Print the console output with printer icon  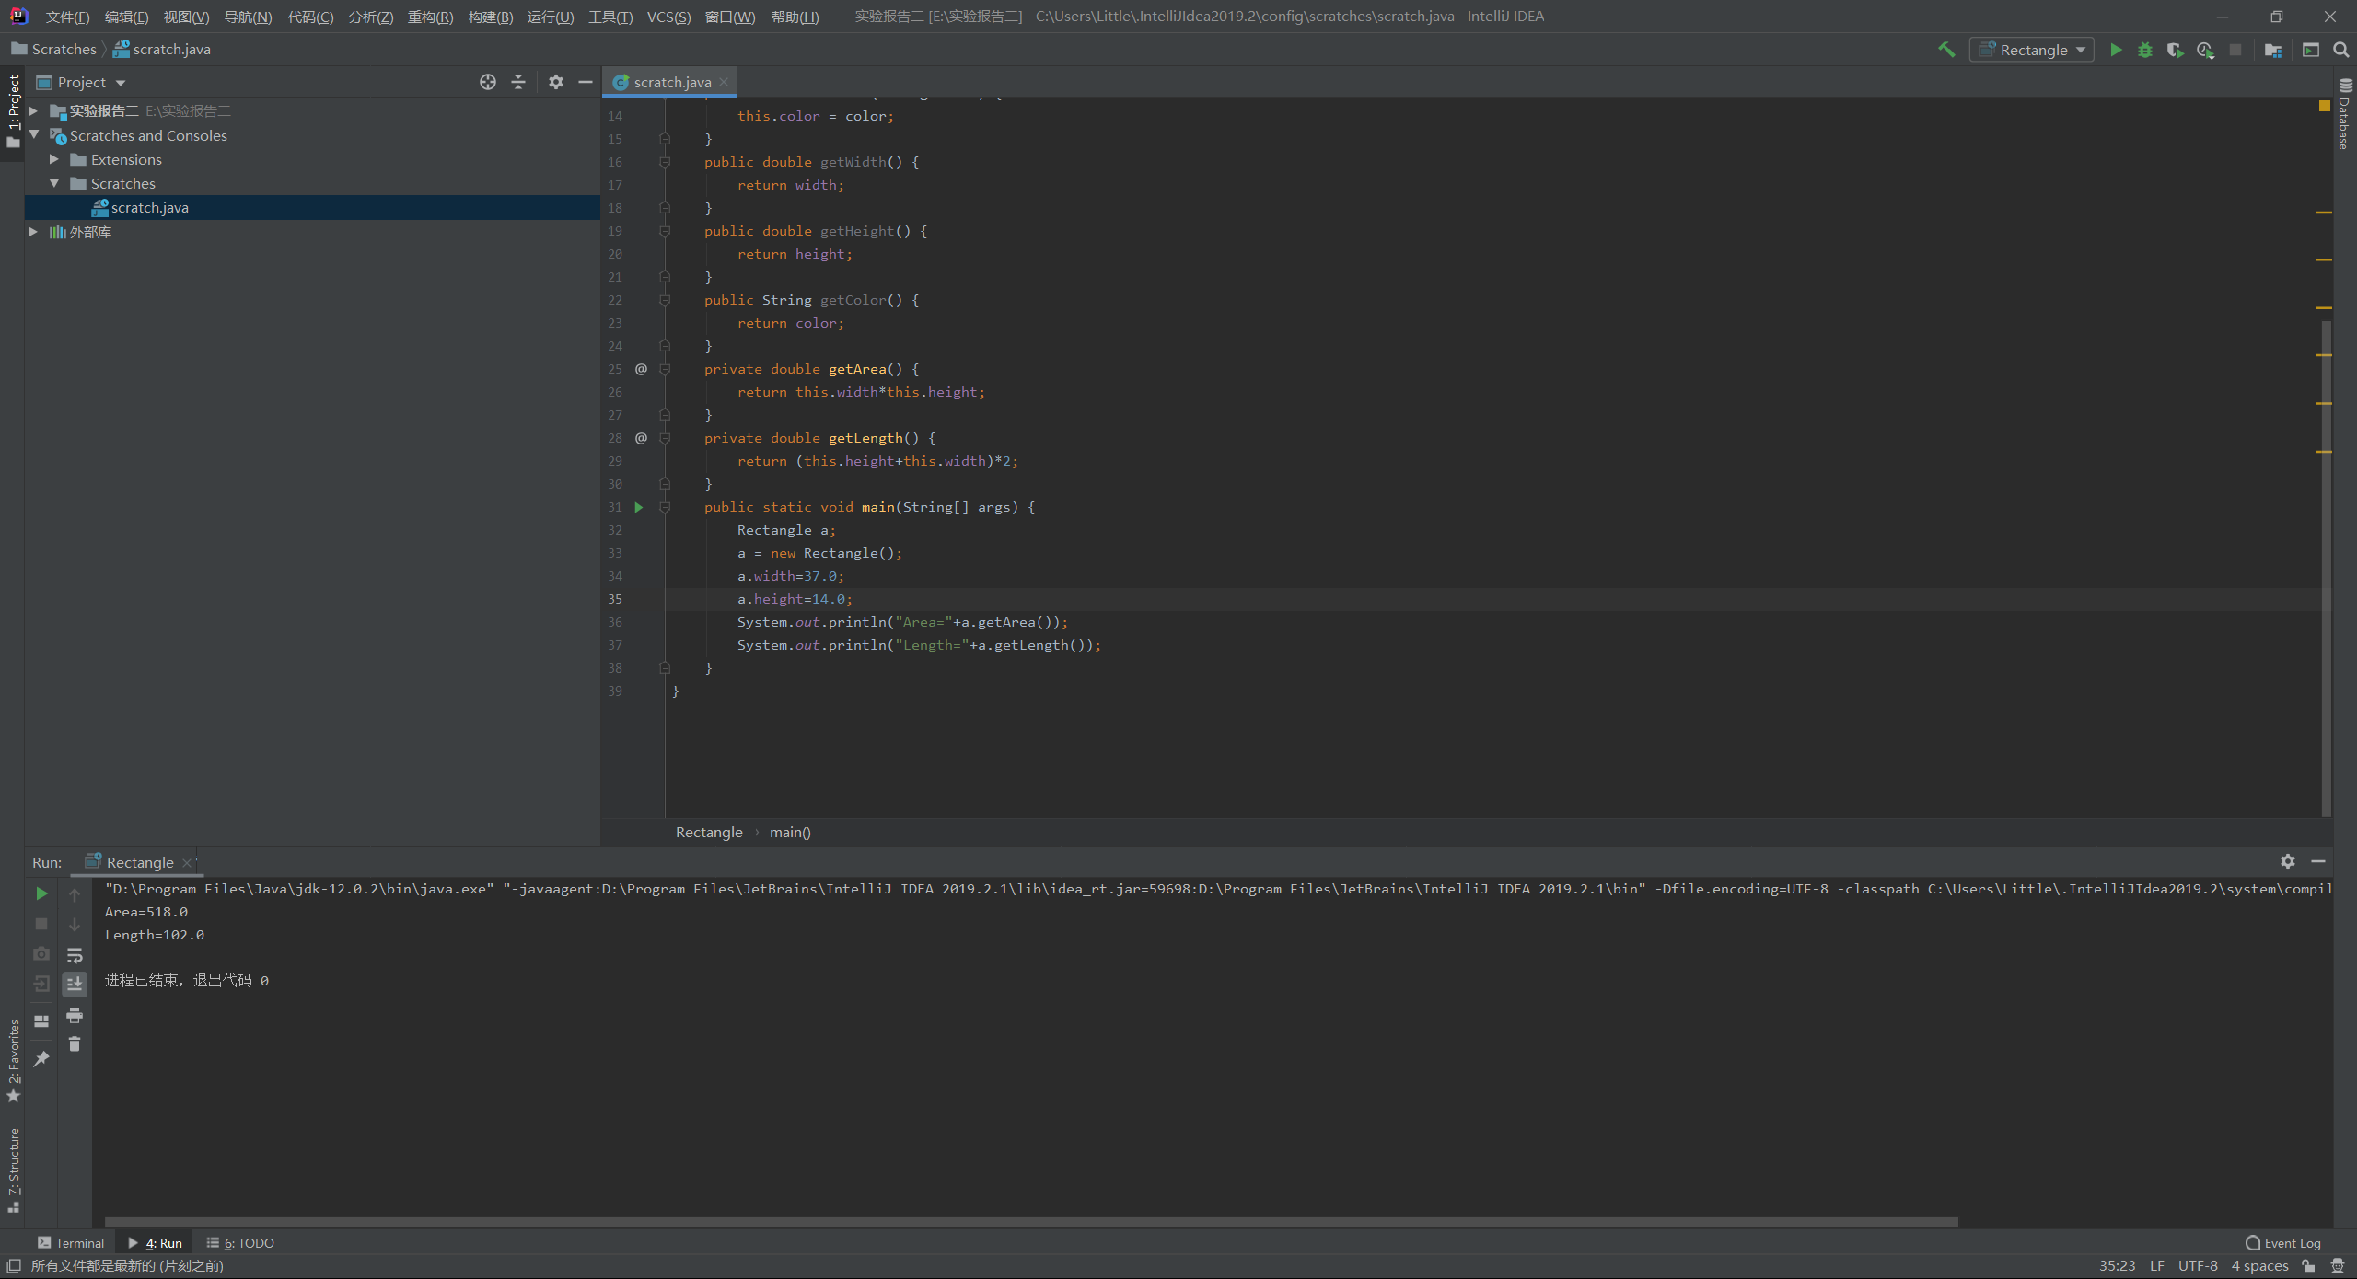point(75,1015)
